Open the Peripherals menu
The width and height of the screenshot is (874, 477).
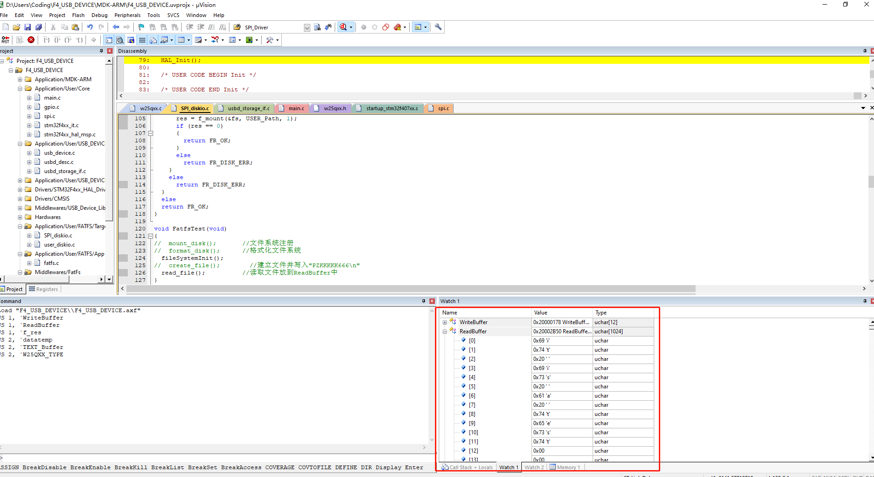(127, 15)
